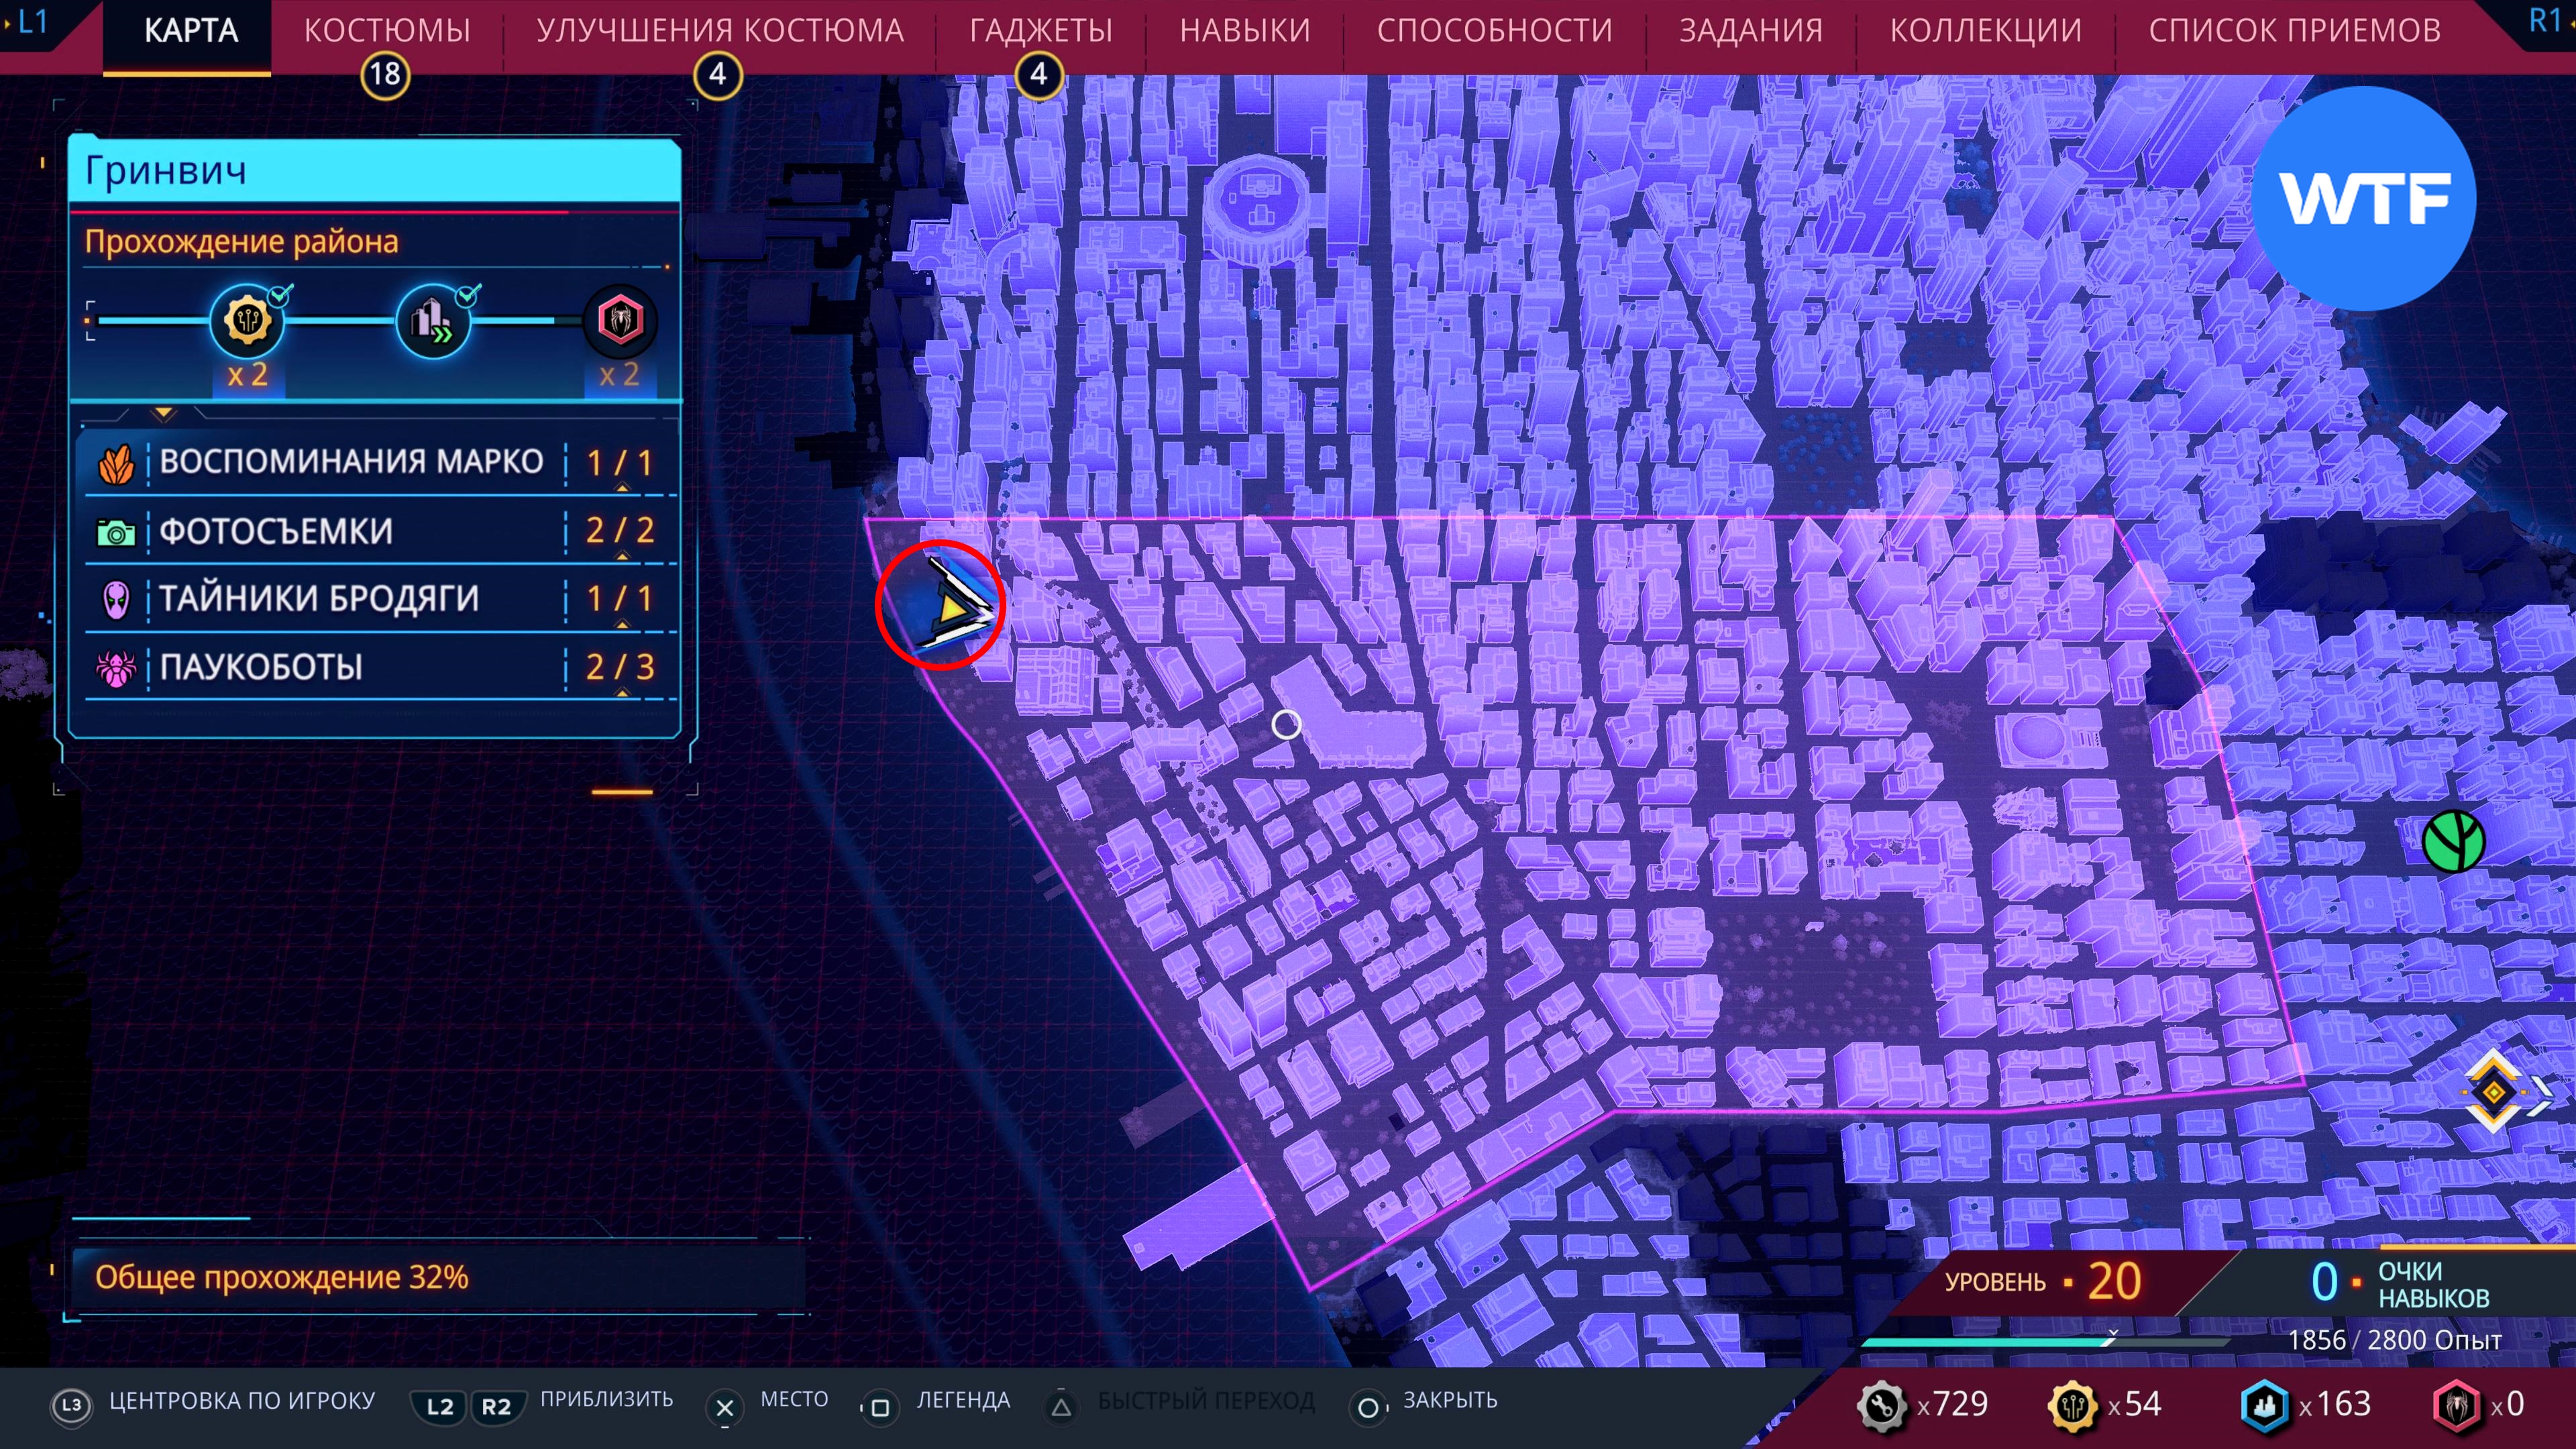The width and height of the screenshot is (2576, 1449).
Task: Expand the orange arrow under district progress
Action: pos(164,413)
